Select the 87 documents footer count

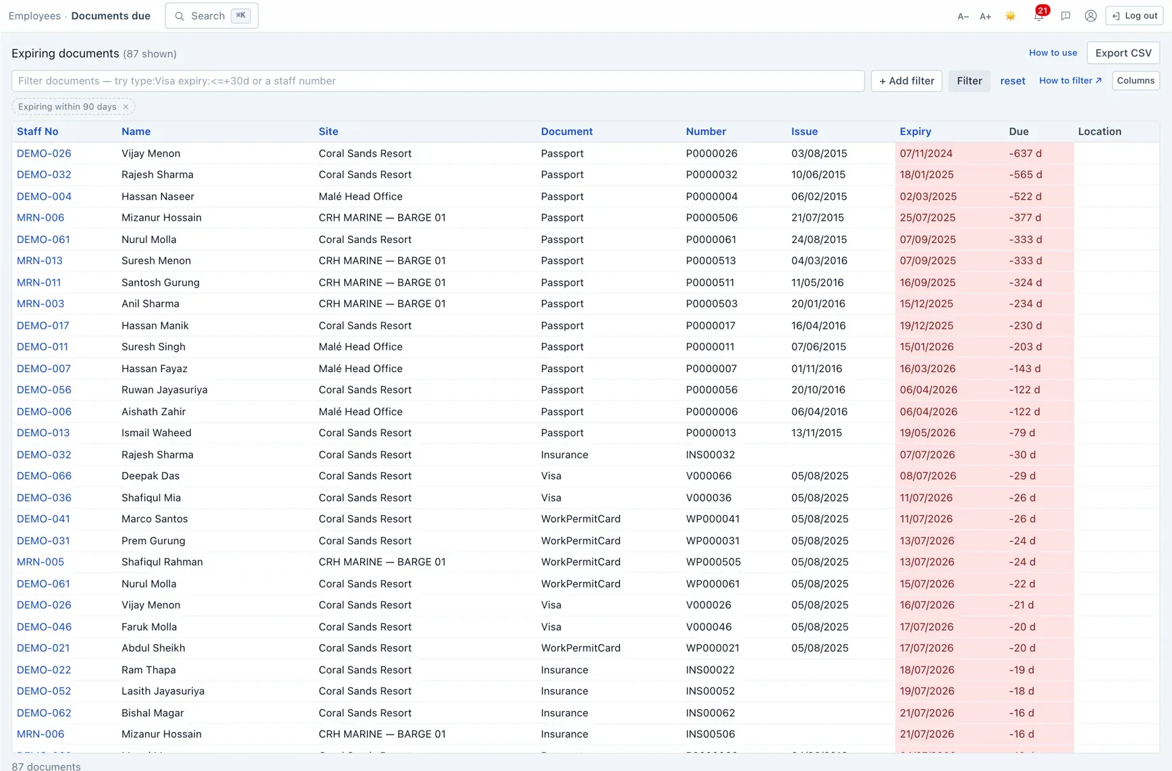pyautogui.click(x=46, y=766)
